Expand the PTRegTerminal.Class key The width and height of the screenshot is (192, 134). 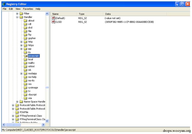(x=13, y=116)
